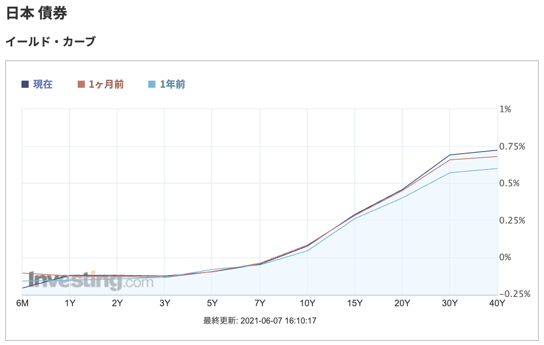
Task: Click the 3Y x-axis label
Action: tap(165, 304)
